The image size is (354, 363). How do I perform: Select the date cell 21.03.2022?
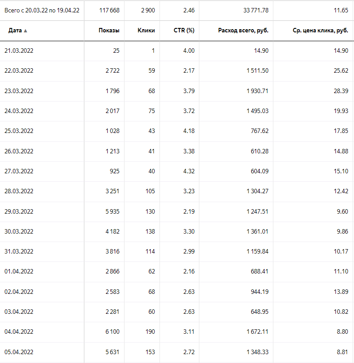(19, 51)
